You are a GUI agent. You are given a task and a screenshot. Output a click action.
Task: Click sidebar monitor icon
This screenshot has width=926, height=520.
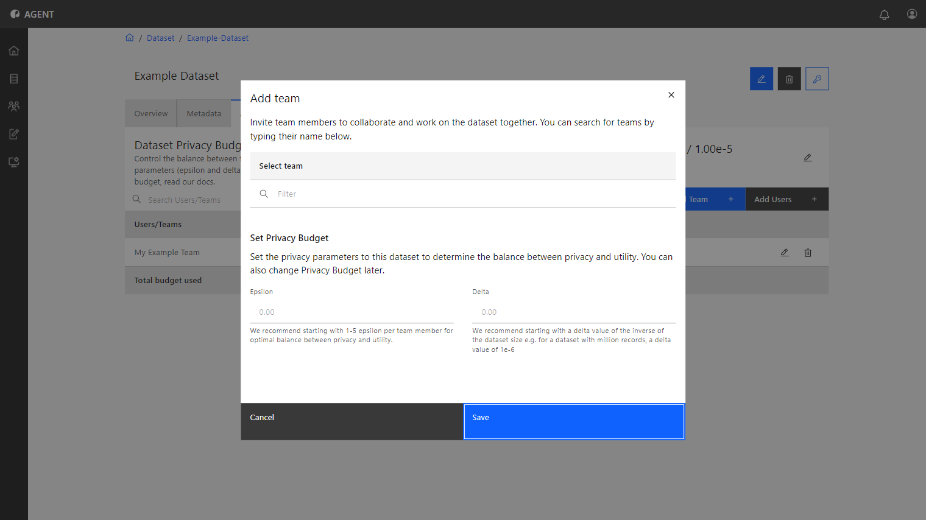14,162
